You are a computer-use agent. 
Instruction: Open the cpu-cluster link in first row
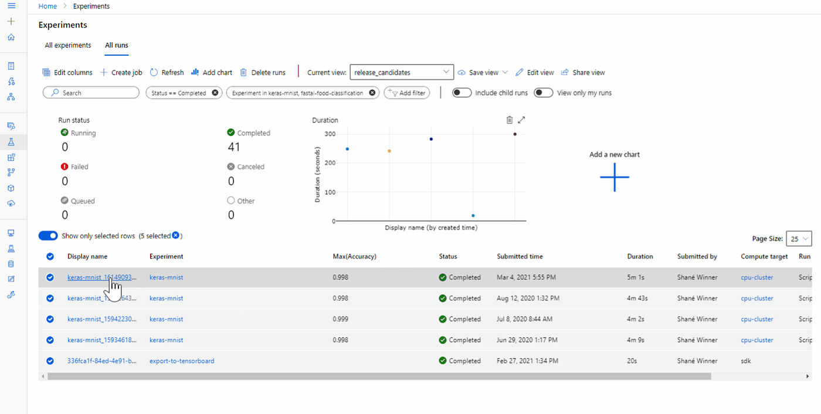(x=757, y=277)
